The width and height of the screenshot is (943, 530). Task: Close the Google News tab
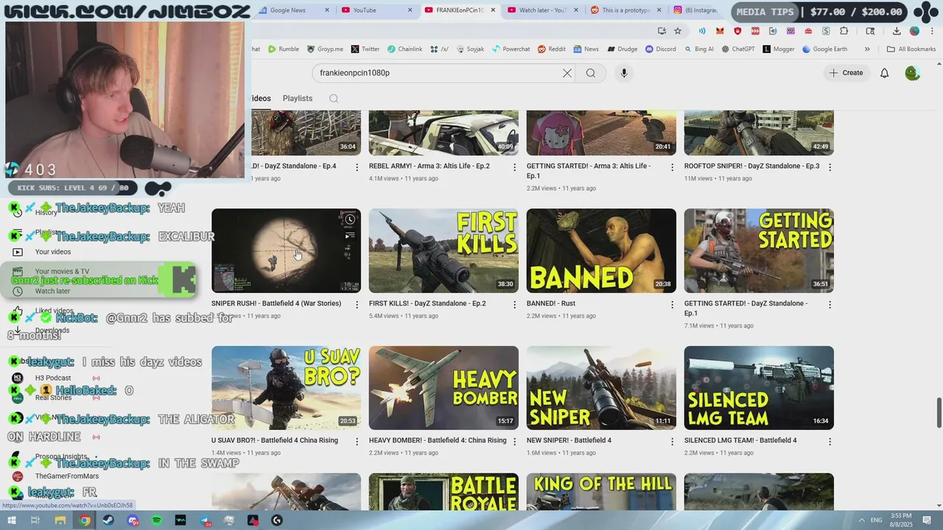coord(327,10)
